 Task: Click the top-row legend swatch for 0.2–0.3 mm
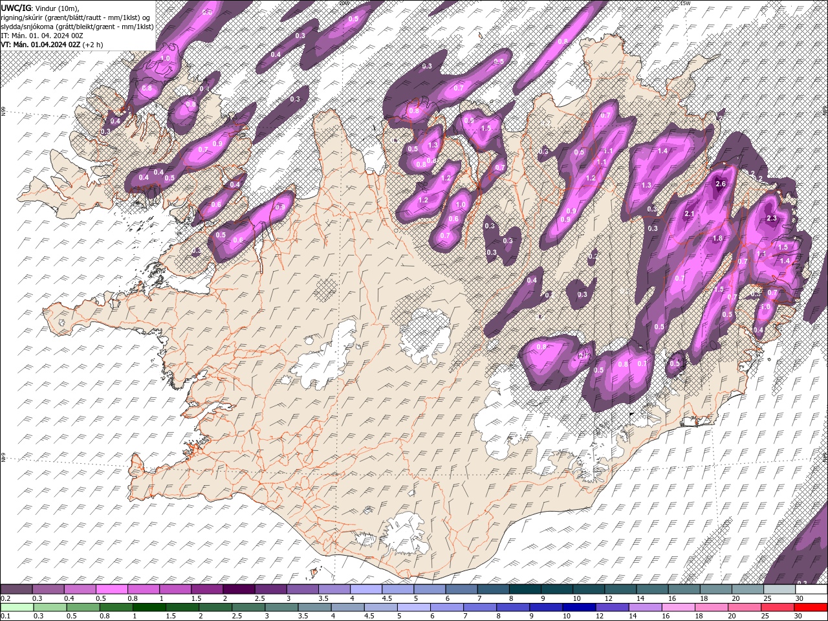coord(16,589)
